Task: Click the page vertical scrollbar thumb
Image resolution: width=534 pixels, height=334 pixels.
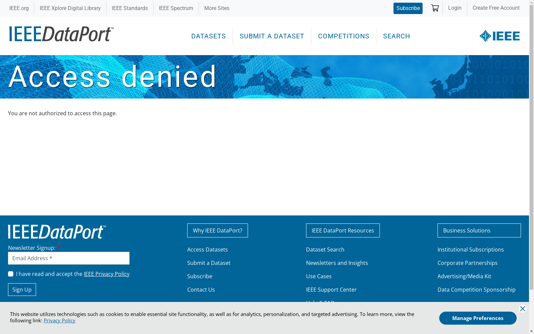Action: click(x=531, y=147)
